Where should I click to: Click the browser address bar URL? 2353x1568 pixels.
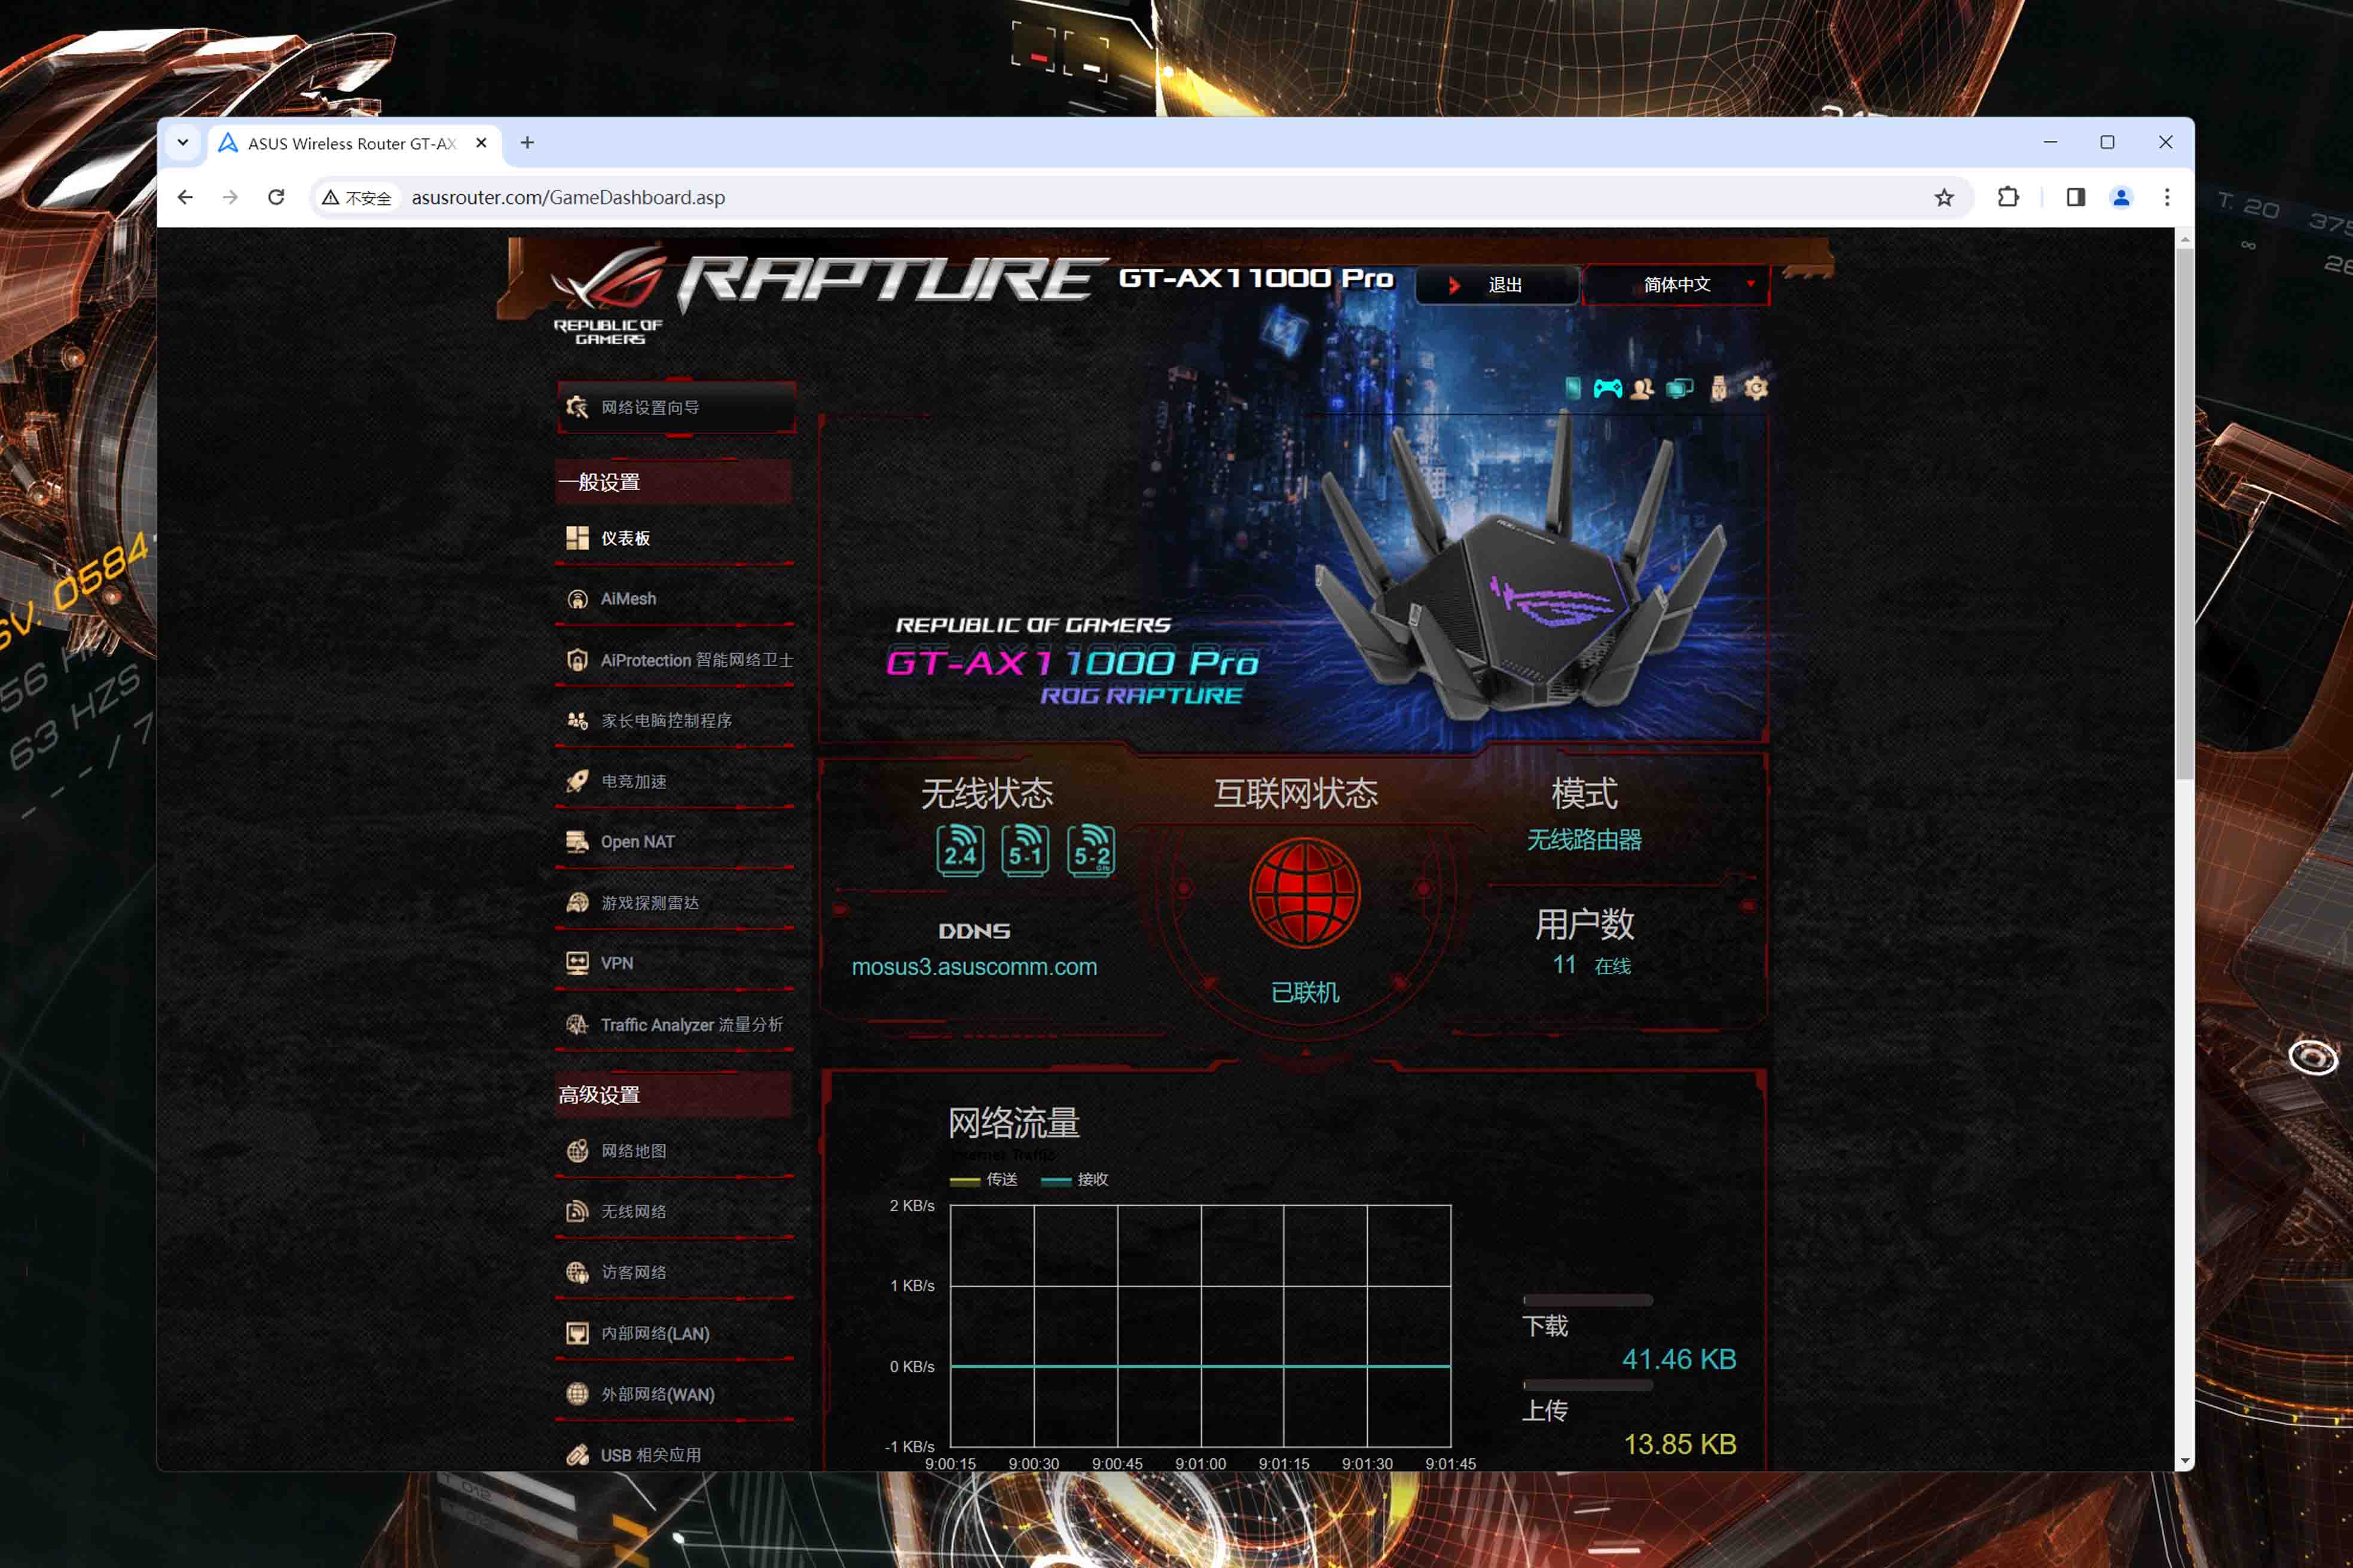(569, 197)
